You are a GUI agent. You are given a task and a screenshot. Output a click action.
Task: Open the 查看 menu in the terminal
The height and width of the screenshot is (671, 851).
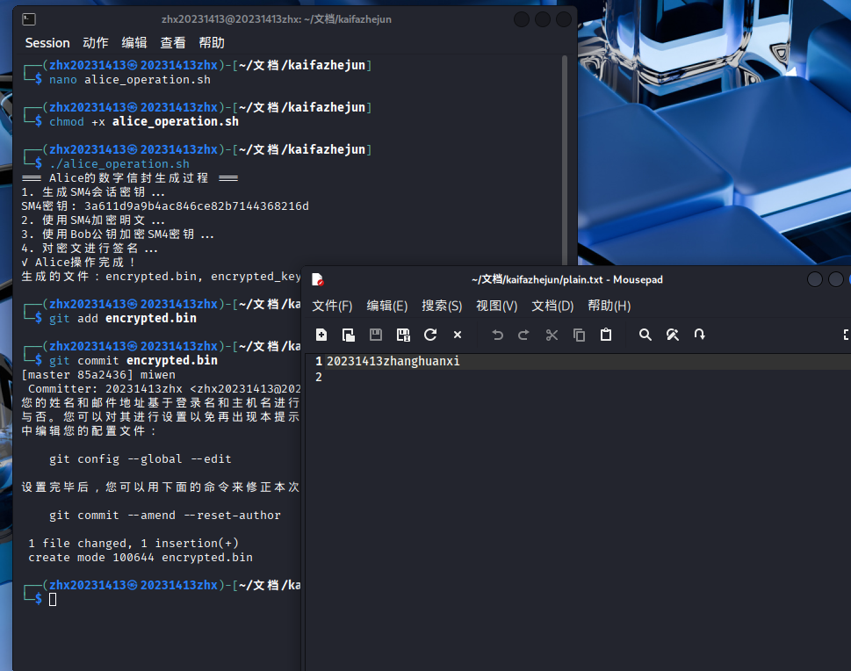(x=173, y=43)
